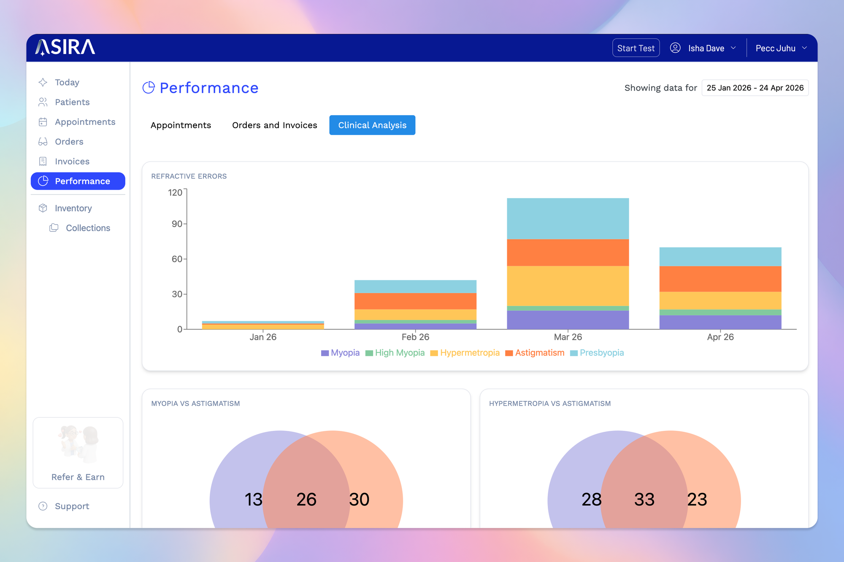Click the Orders eyeglasses icon
Viewport: 844px width, 562px height.
[x=43, y=142]
